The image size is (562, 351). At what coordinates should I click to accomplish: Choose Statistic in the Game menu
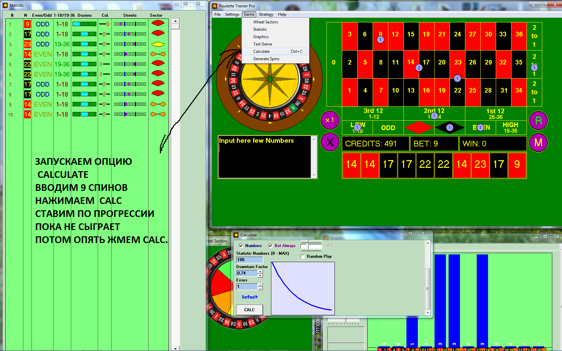coord(275,29)
